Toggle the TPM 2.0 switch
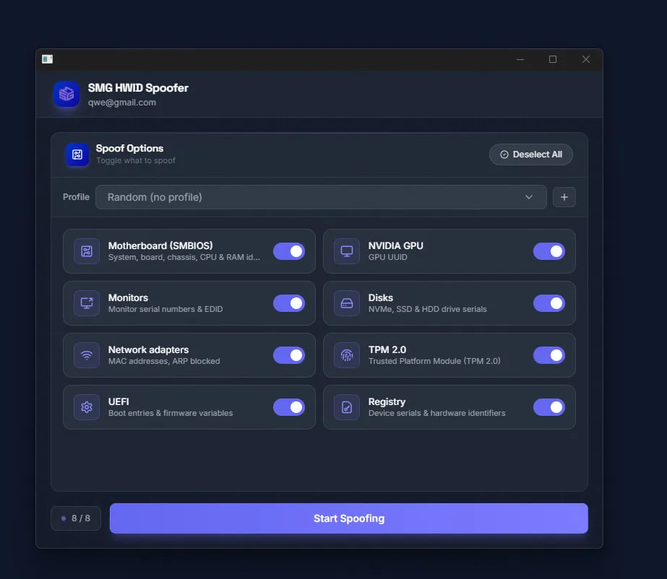Viewport: 667px width, 579px height. point(548,355)
